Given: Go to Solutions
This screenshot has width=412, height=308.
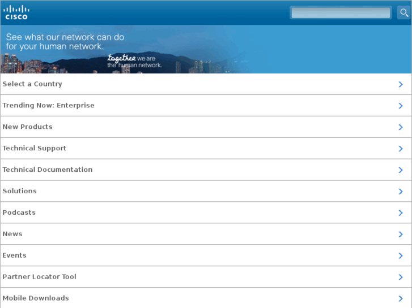Looking at the screenshot, I should [206, 192].
